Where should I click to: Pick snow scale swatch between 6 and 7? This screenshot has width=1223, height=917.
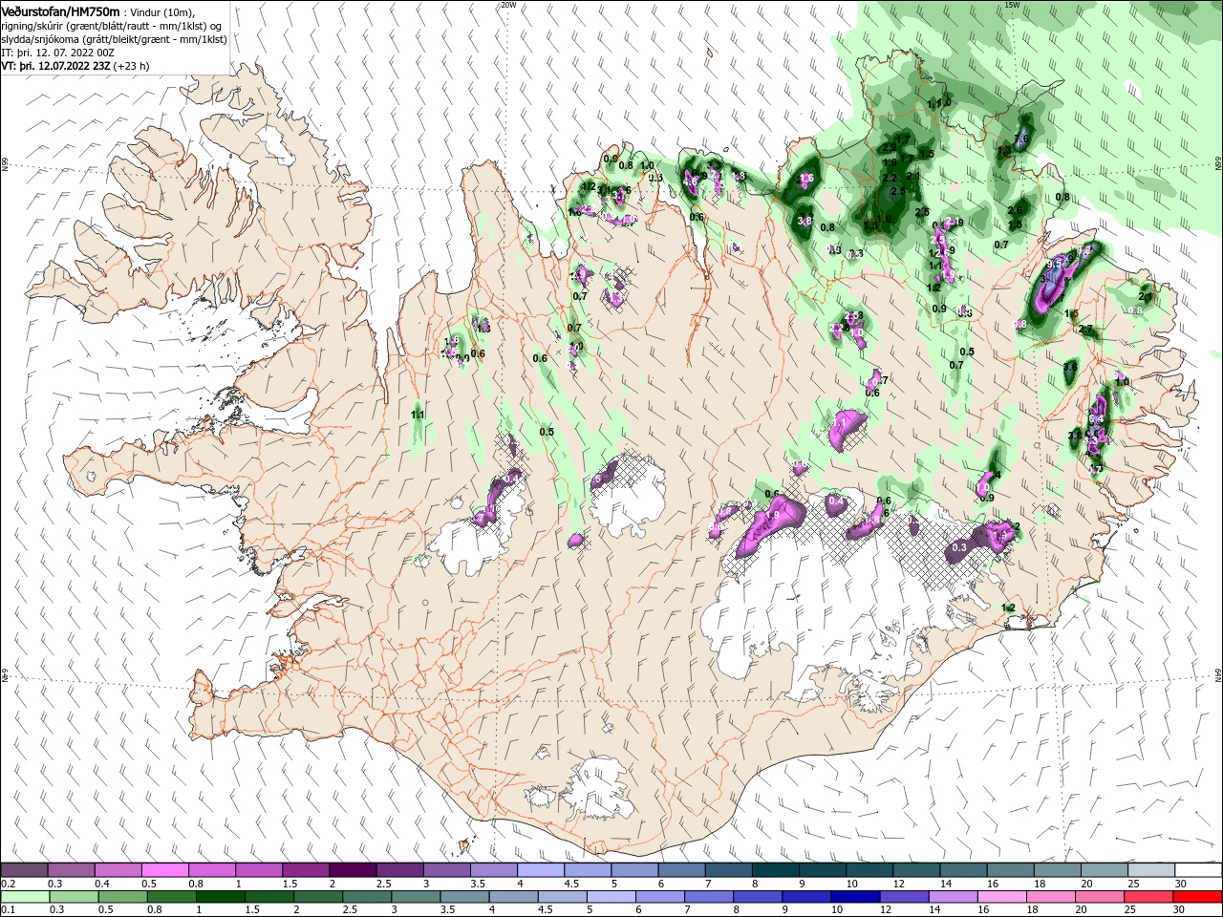681,870
